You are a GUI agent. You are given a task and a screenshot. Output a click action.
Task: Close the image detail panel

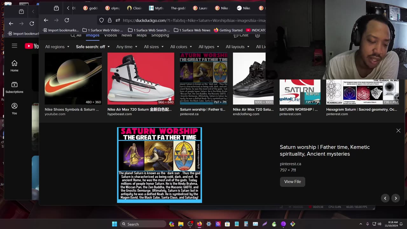[x=398, y=131]
